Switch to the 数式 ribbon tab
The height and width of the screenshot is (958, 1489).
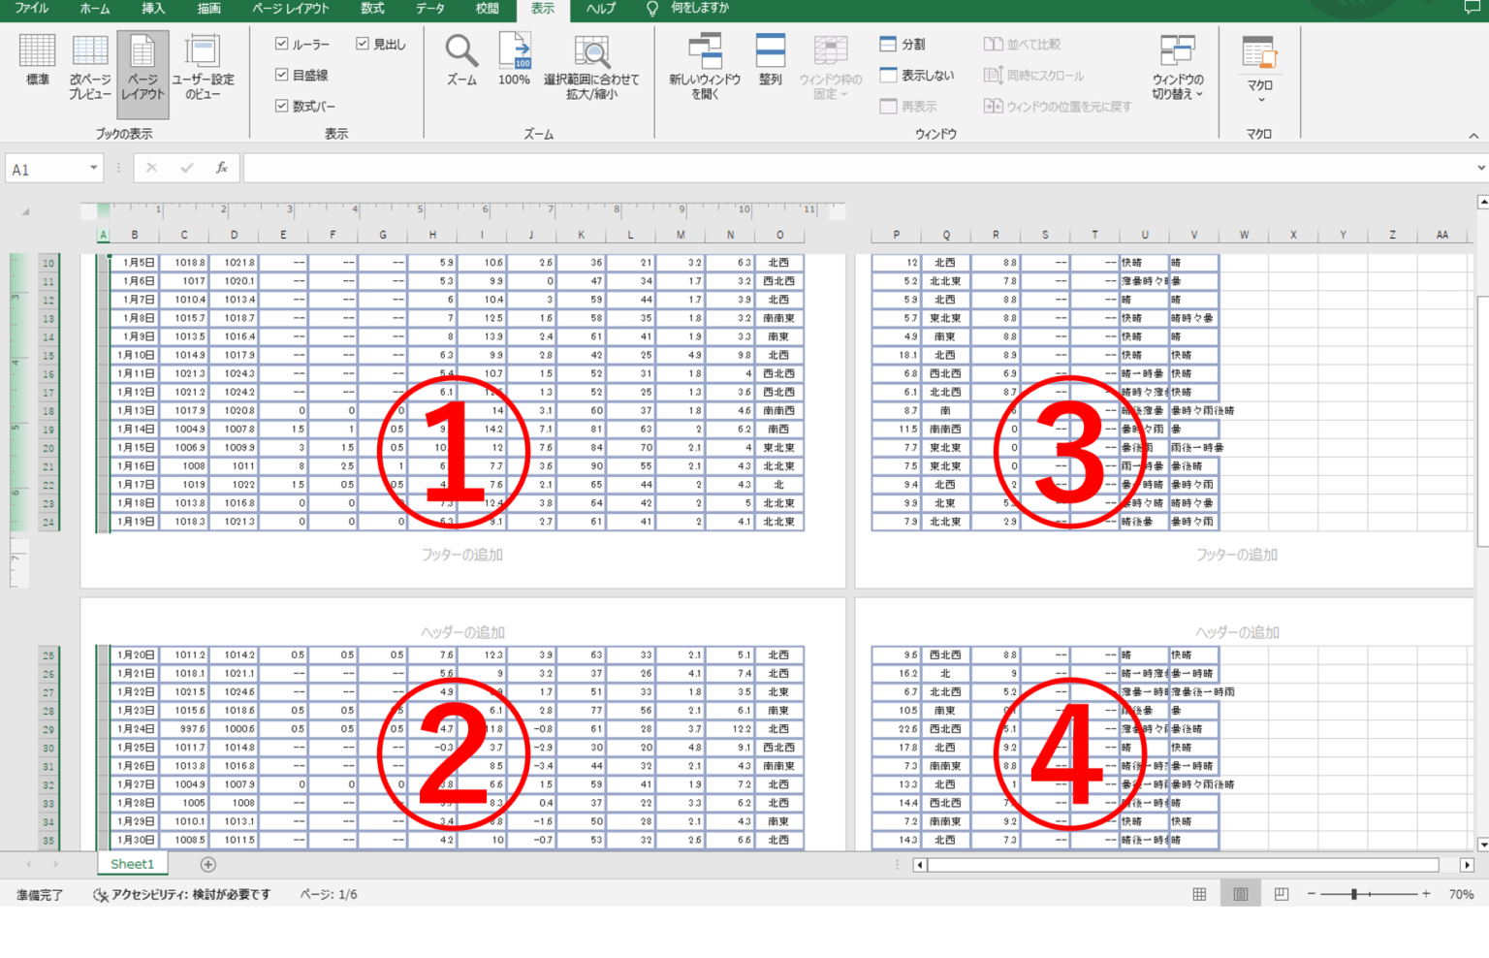[x=372, y=9]
